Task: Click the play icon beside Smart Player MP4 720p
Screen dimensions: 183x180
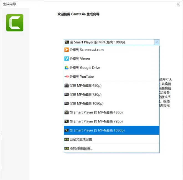Action: pos(67,121)
